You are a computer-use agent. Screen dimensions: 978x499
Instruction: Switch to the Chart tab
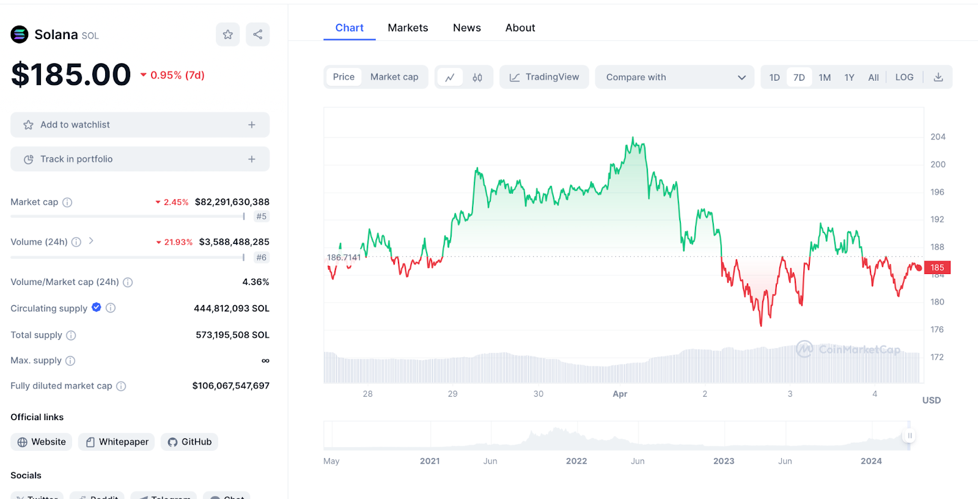click(349, 28)
